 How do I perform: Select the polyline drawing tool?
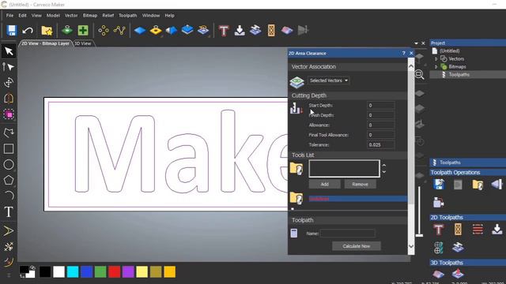tap(9, 133)
